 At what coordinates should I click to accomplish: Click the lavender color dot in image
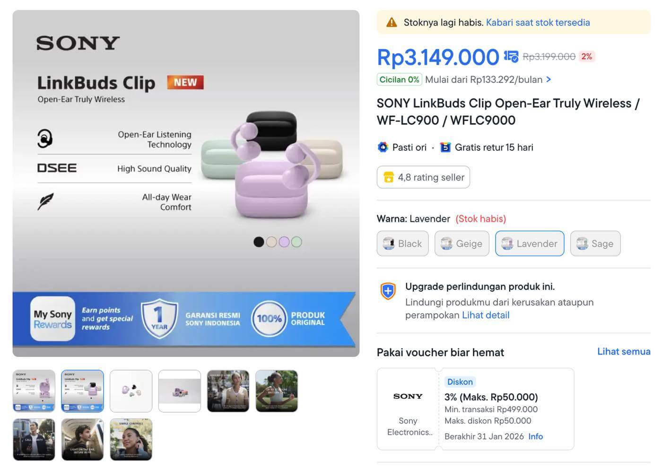click(x=284, y=242)
